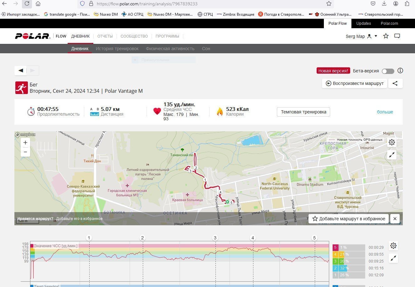This screenshot has width=415, height=287.
Task: Click Добавьте маршрут в избранное button
Action: coord(349,219)
